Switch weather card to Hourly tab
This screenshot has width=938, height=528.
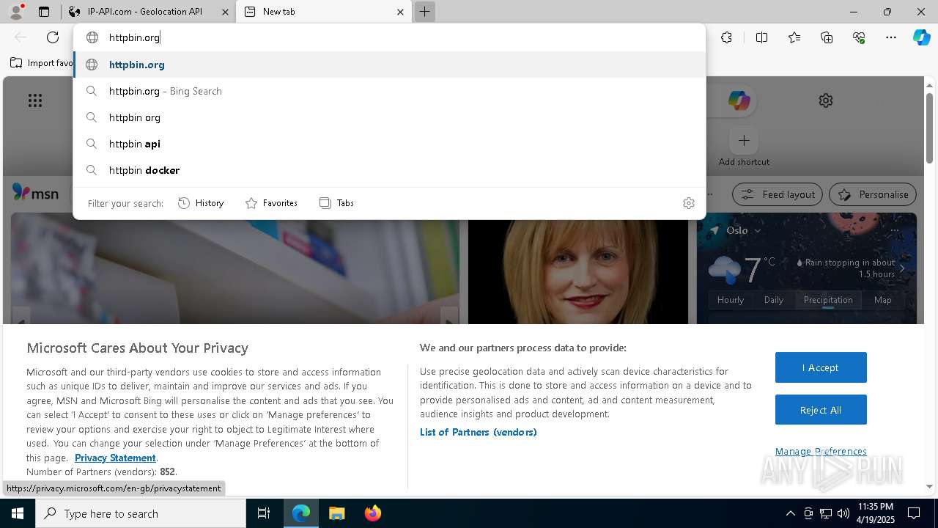coord(731,300)
